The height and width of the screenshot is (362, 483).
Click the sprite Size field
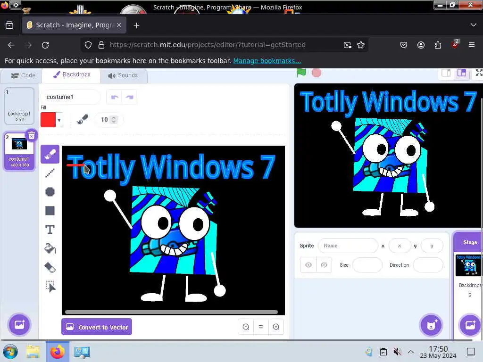pos(367,265)
